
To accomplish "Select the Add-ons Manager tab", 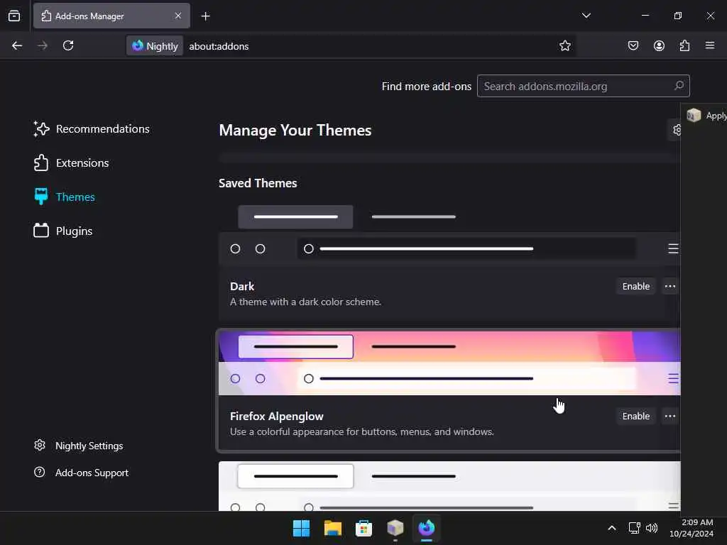I will [111, 16].
